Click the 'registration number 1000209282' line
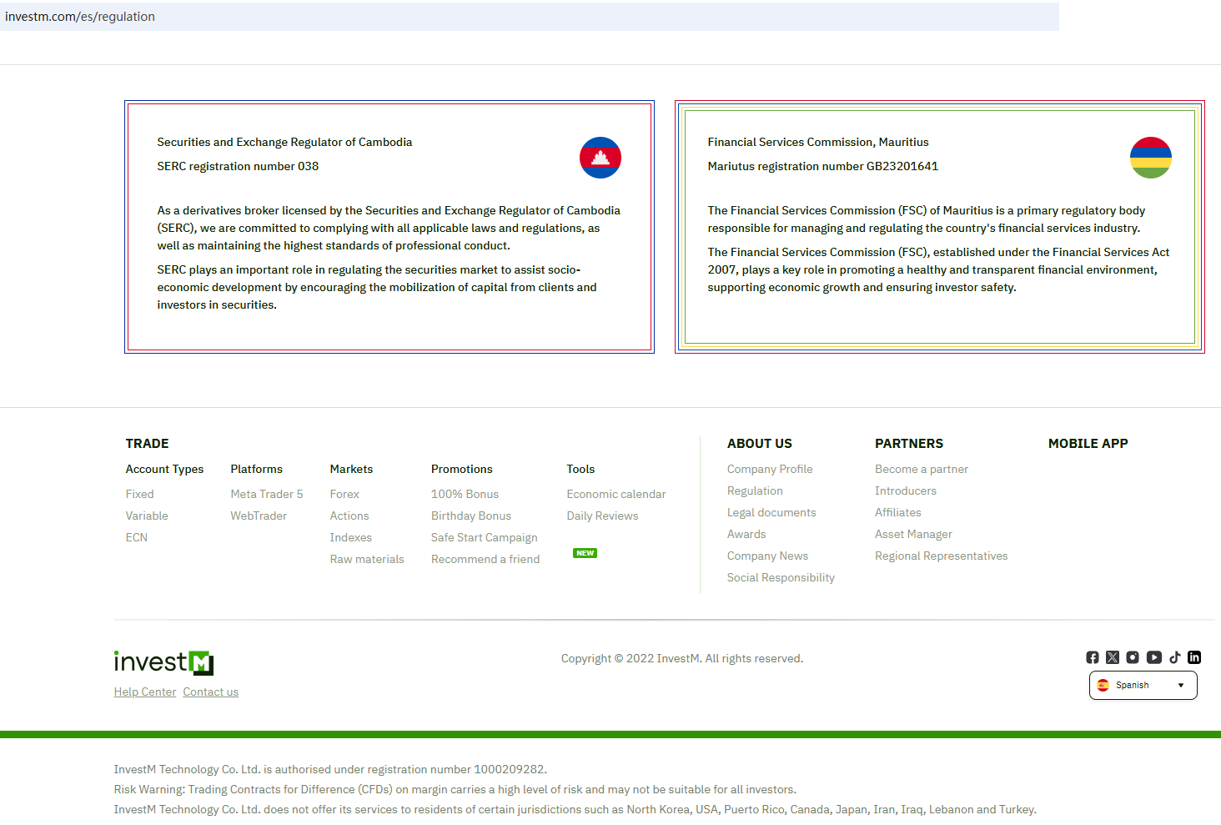1221x825 pixels. click(x=330, y=769)
